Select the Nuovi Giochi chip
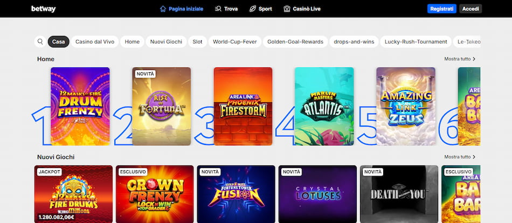The height and width of the screenshot is (223, 512). [166, 42]
